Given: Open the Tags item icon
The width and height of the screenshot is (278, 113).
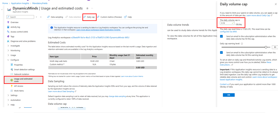Looking at the screenshot, I should tap(8, 36).
